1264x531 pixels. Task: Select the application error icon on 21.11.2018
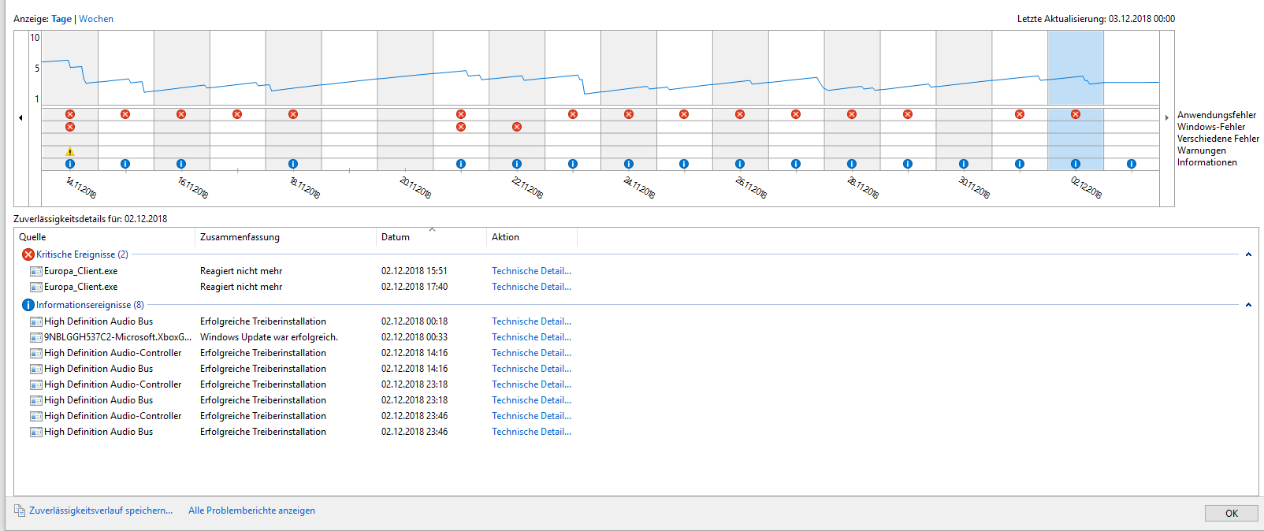[461, 114]
